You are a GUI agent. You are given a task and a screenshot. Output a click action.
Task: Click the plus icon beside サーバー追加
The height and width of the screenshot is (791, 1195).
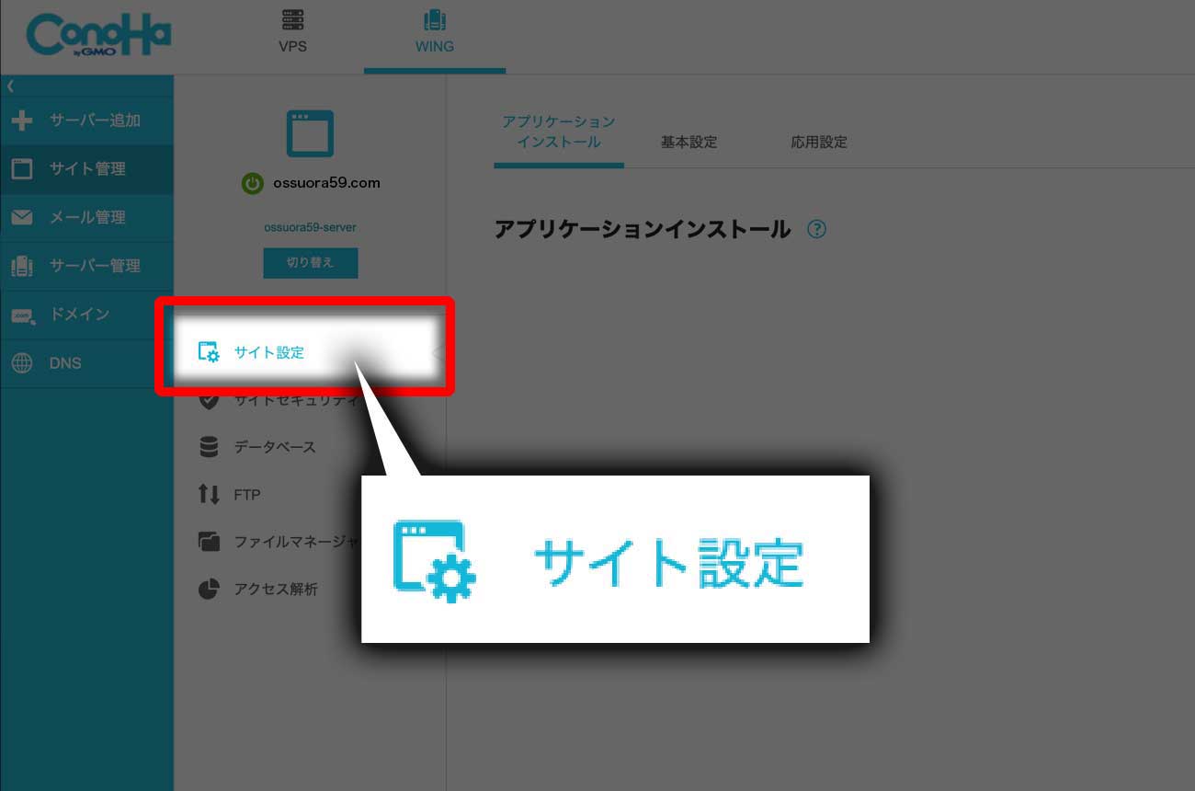pos(22,120)
